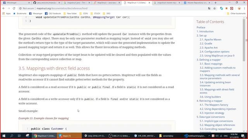Screen dimensions: 248x139
Task: Open the New folder bookmark folder
Action: [70, 14]
